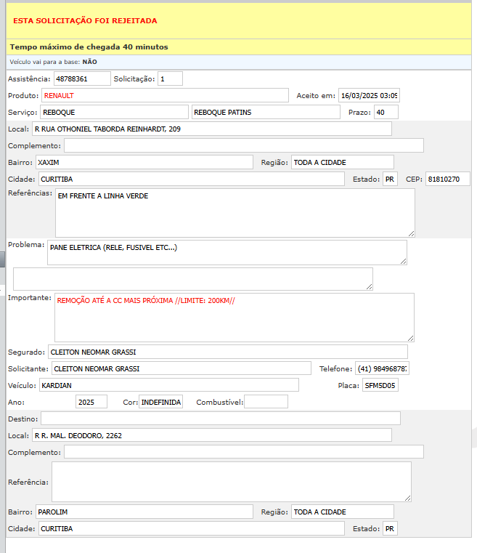477x553 pixels.
Task: Click the REBOQUE PATINS service field
Action: (266, 113)
